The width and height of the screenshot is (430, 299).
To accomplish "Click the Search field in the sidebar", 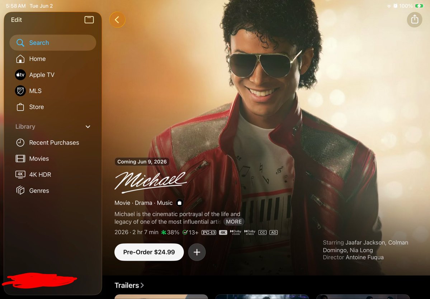I will [53, 43].
